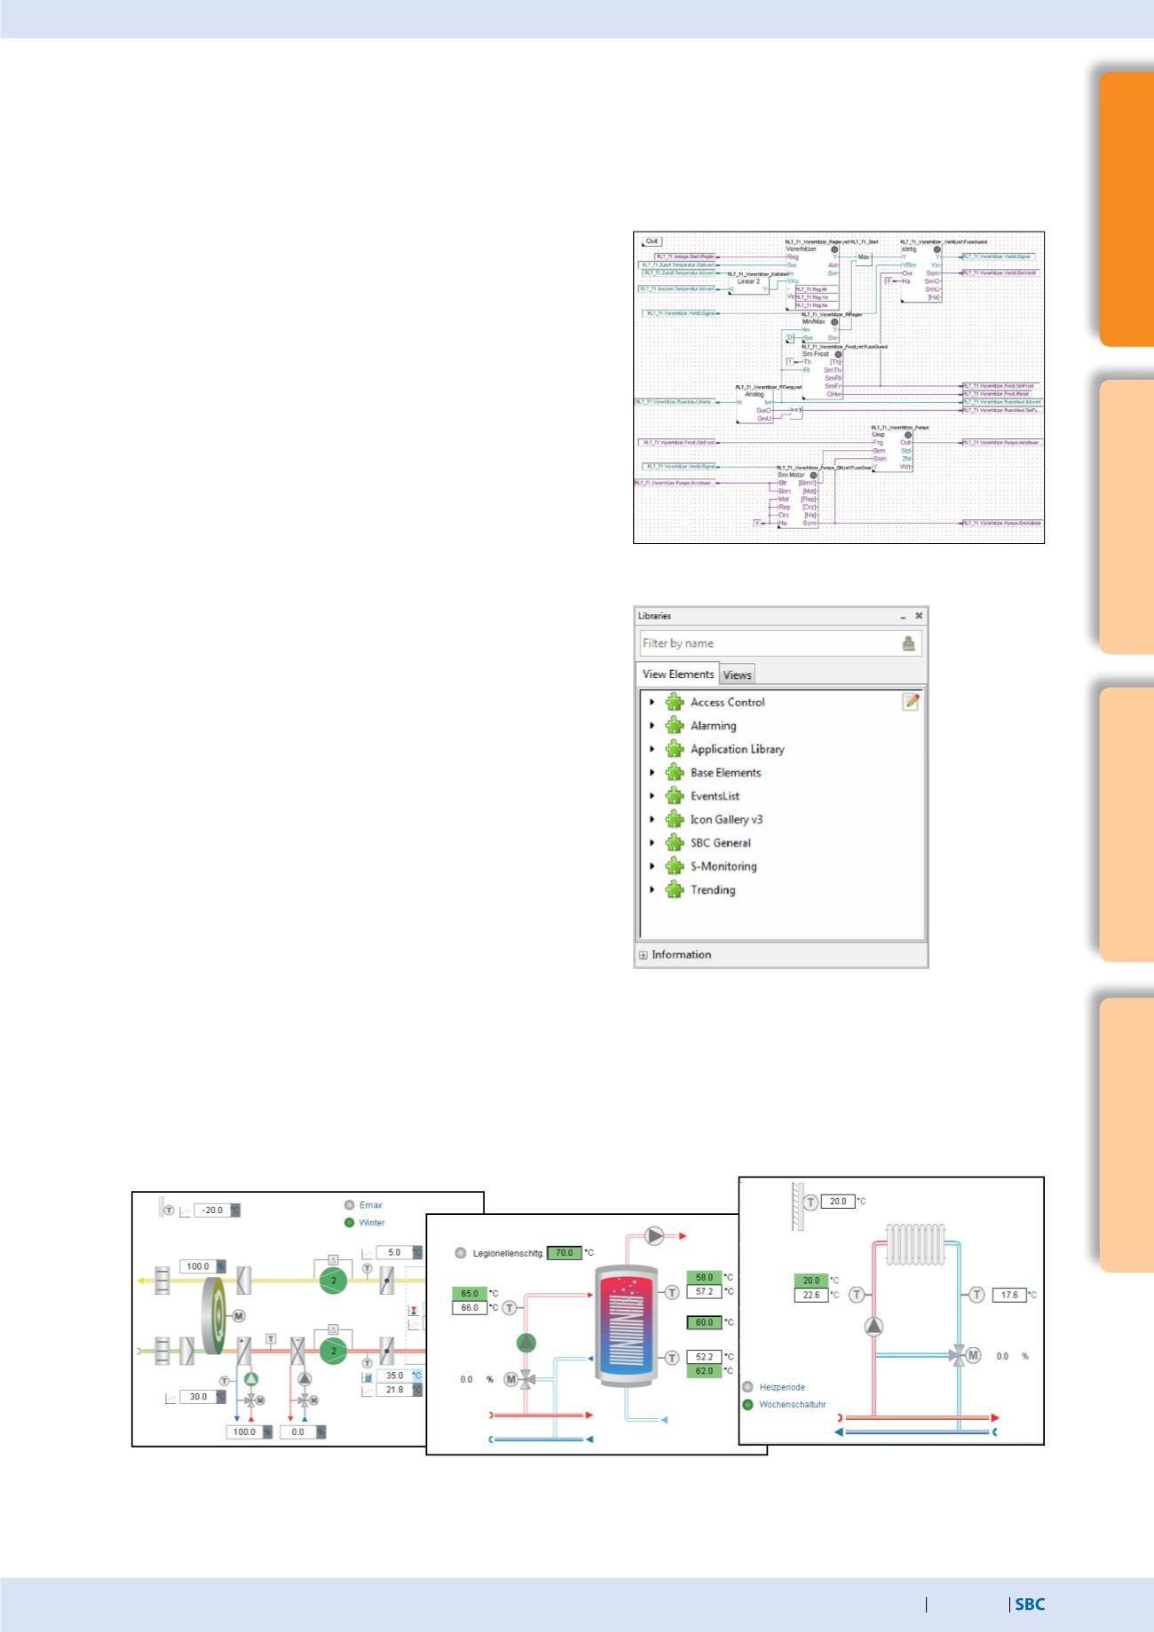Viewport: 1154px width, 1632px height.
Task: Click the 22.6 flow temperature value
Action: click(x=810, y=1295)
